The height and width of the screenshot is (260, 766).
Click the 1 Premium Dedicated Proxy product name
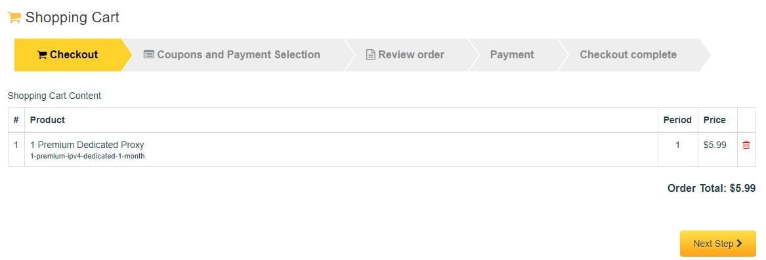[87, 145]
